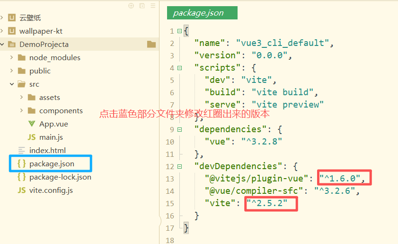
Task: Collapse the devDependencies fold at line 12
Action: tap(180, 166)
